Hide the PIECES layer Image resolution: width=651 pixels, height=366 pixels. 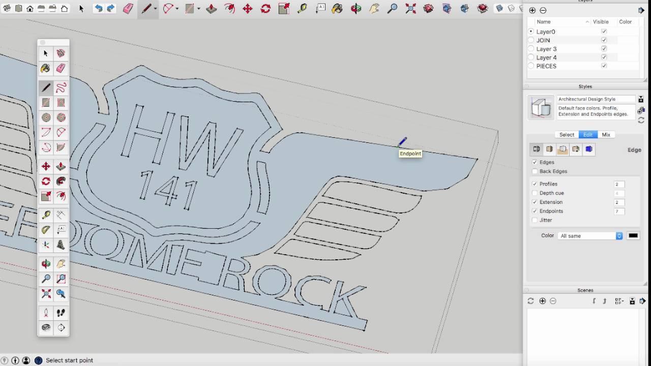604,66
